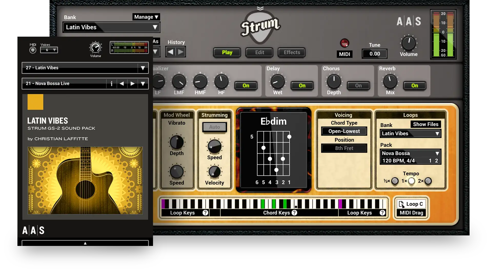487x269 pixels.
Task: Open the Latin Vibes bank dropdown
Action: (111, 27)
